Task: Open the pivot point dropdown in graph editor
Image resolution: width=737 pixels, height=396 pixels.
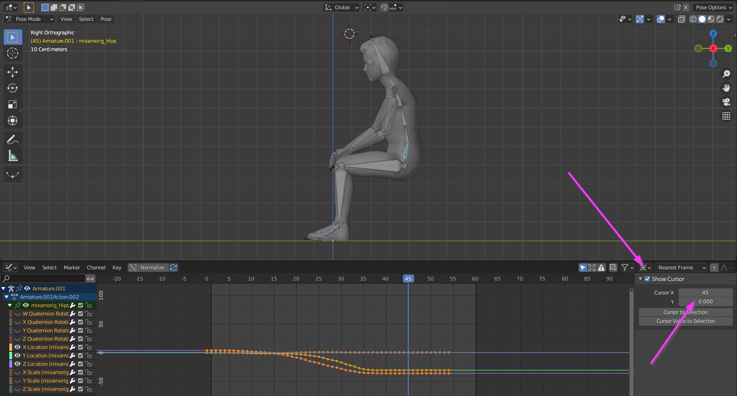Action: point(645,268)
